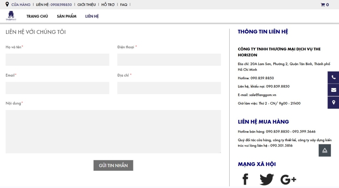This screenshot has width=339, height=188.
Task: Open the FAQ link
Action: tap(123, 5)
